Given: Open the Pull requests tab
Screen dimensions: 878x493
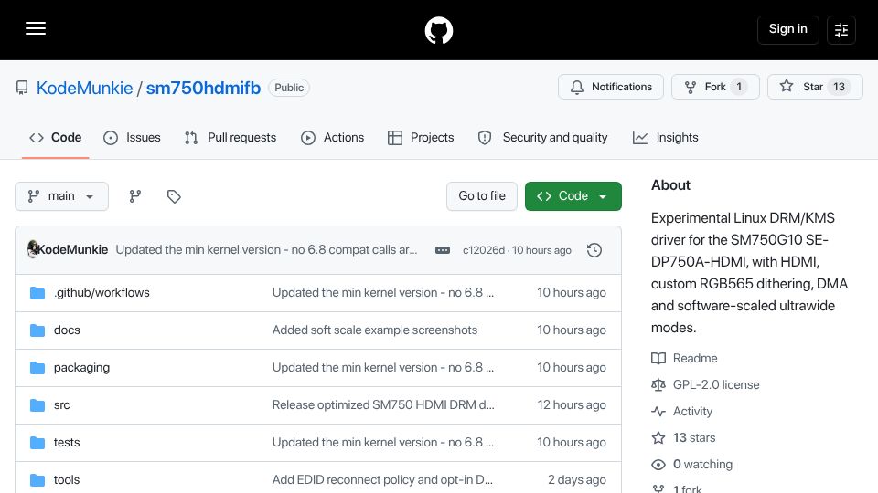Looking at the screenshot, I should (230, 138).
